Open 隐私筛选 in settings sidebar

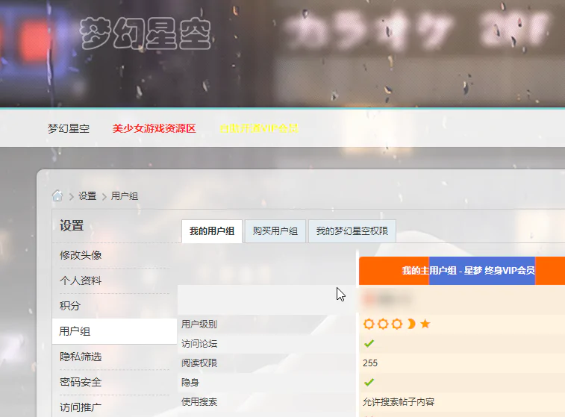tap(81, 357)
